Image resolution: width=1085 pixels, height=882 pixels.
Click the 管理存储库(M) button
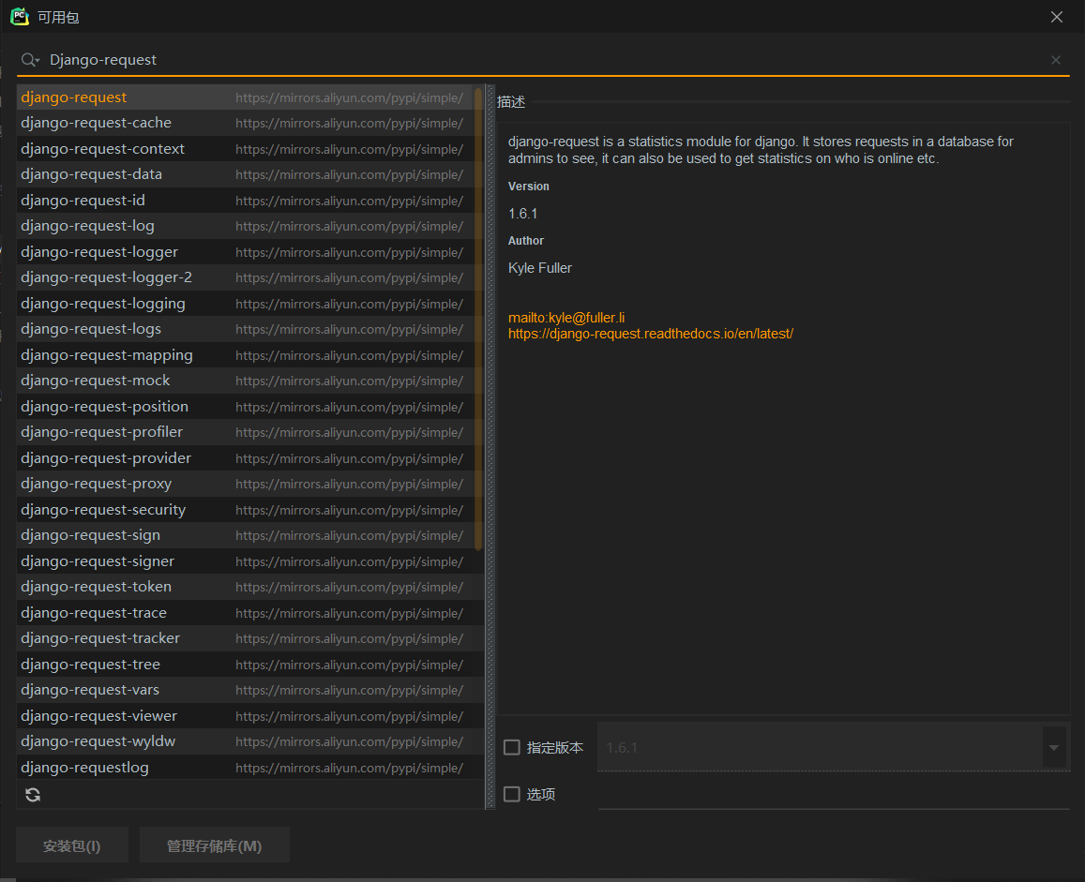(215, 845)
